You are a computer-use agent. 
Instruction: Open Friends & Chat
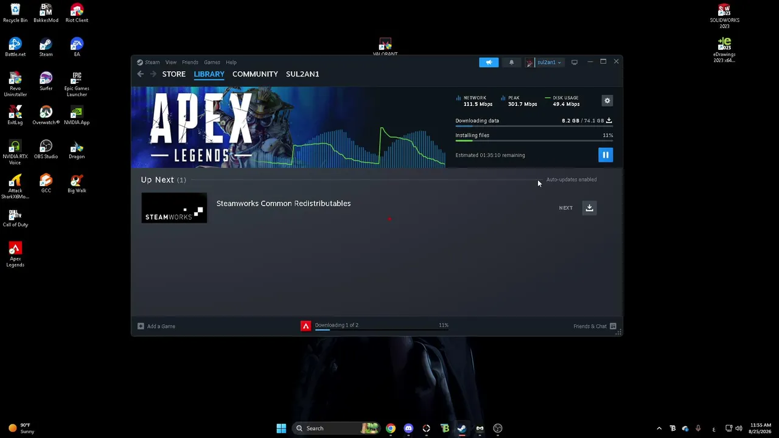595,326
